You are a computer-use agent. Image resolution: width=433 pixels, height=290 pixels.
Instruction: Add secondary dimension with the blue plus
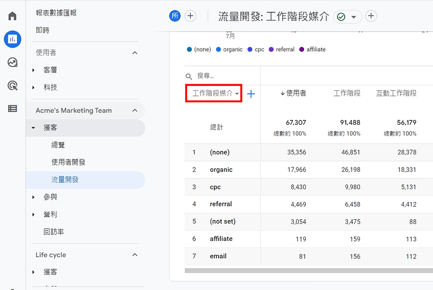(x=251, y=94)
